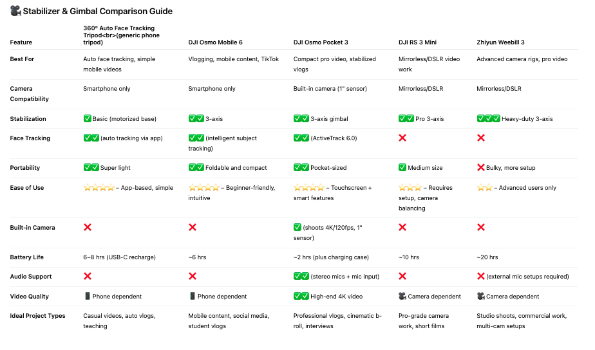
Task: Click the red X in Osmo Mobile 6 Audio Support
Action: click(x=193, y=277)
